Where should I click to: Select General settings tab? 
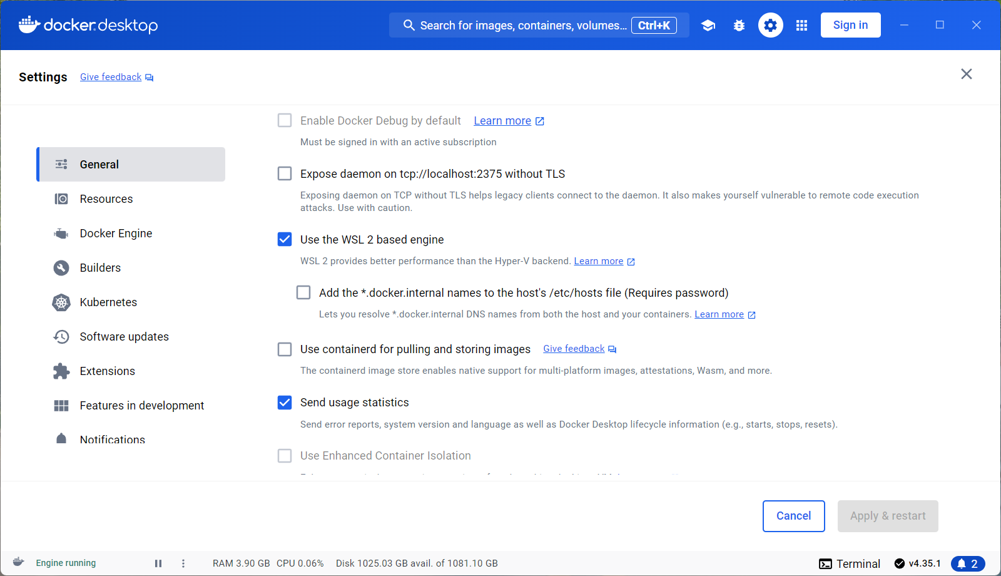(131, 164)
